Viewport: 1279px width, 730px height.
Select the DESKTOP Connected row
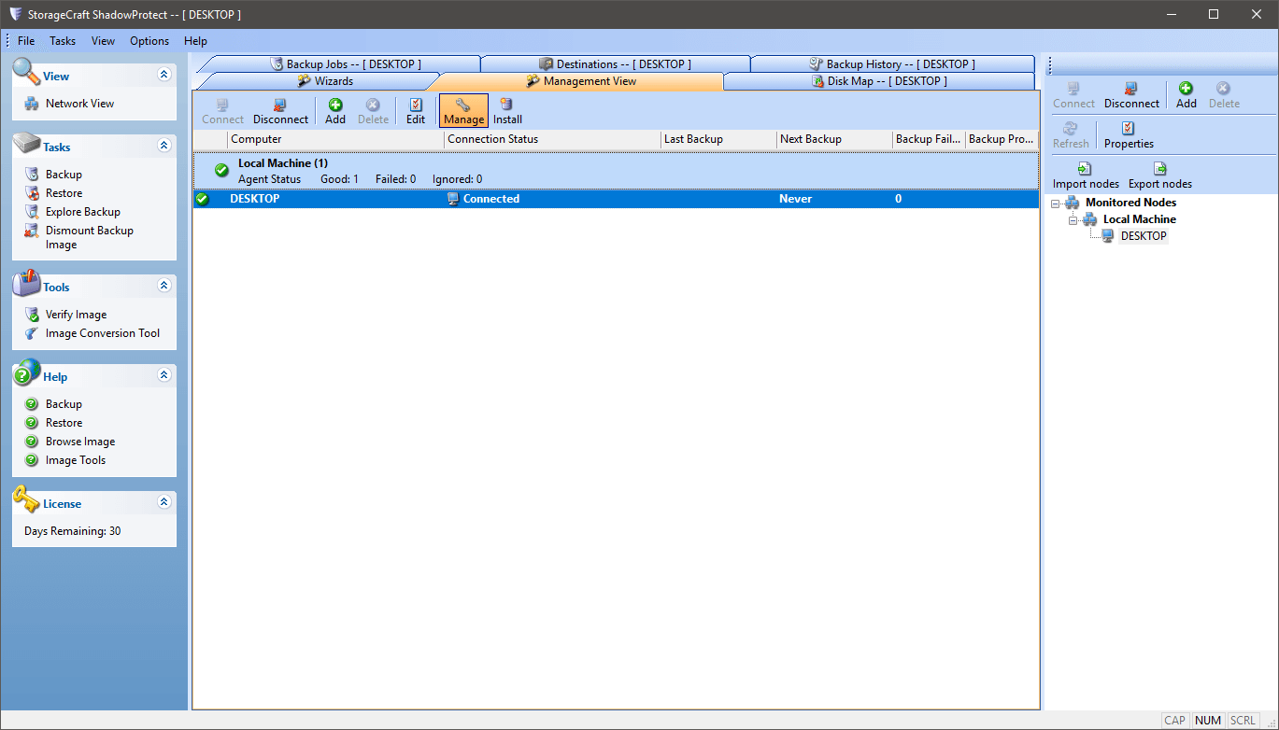tap(616, 199)
